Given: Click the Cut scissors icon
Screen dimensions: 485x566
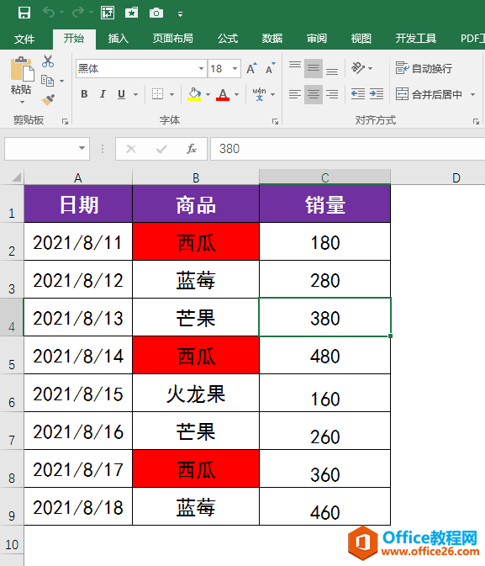Looking at the screenshot, I should click(47, 61).
